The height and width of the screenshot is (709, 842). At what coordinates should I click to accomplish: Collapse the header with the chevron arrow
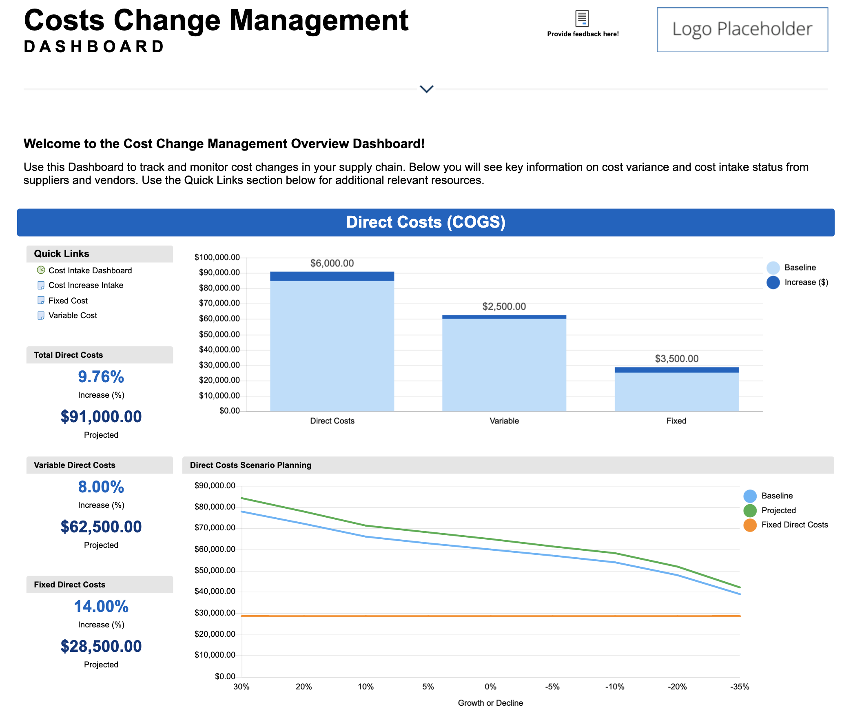[426, 89]
